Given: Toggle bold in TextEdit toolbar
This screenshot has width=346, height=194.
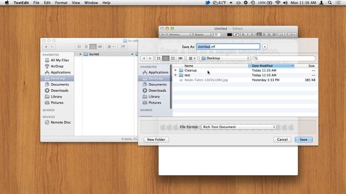Looking at the screenshot, I should coord(243,34).
